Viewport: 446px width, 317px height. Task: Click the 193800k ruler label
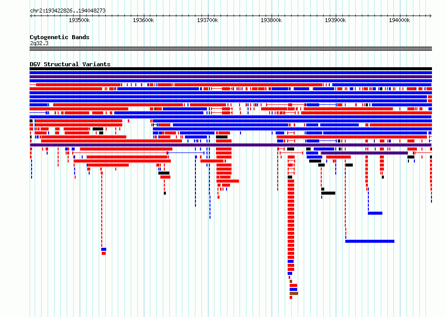[x=271, y=20]
